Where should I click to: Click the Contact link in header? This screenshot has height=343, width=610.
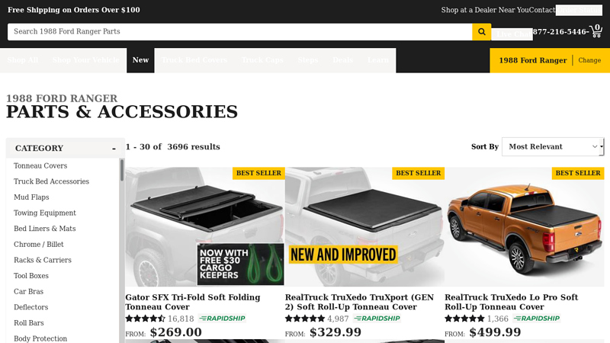[542, 10]
